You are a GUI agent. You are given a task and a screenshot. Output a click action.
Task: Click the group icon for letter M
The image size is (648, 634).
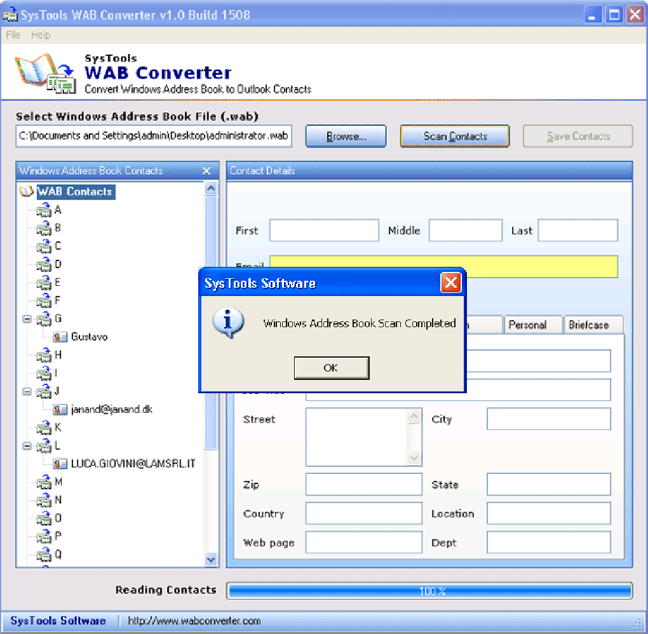coord(44,483)
